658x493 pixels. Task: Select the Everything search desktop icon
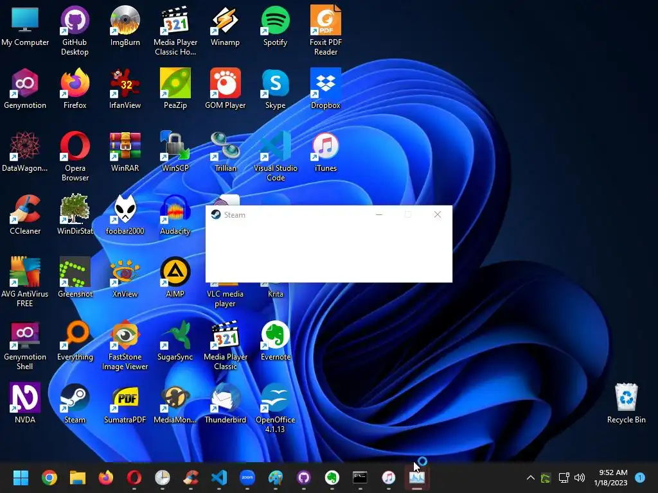tap(75, 340)
